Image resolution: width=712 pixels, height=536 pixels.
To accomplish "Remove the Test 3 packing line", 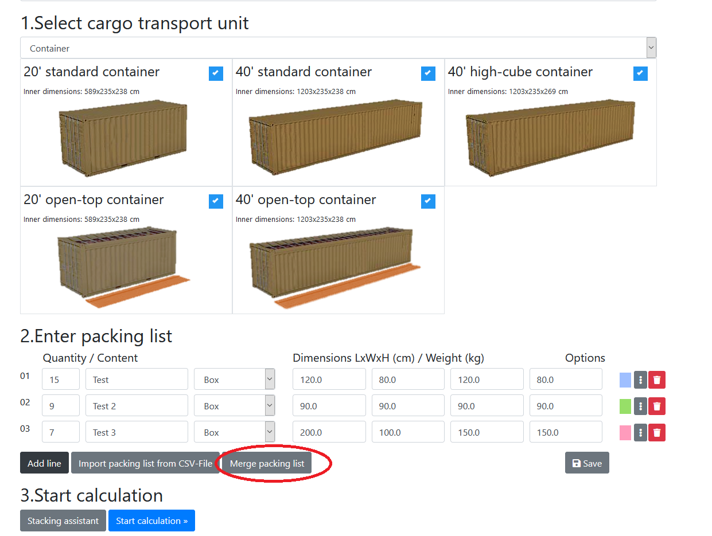I will 657,432.
